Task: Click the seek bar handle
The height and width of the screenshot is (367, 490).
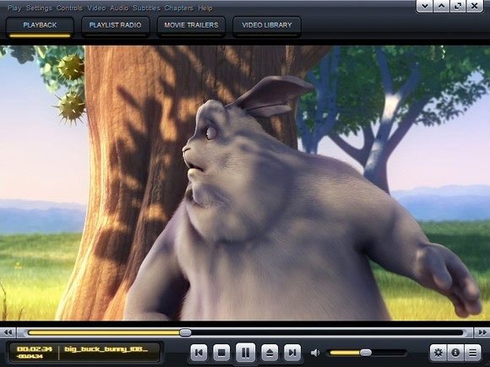Action: pyautogui.click(x=185, y=332)
